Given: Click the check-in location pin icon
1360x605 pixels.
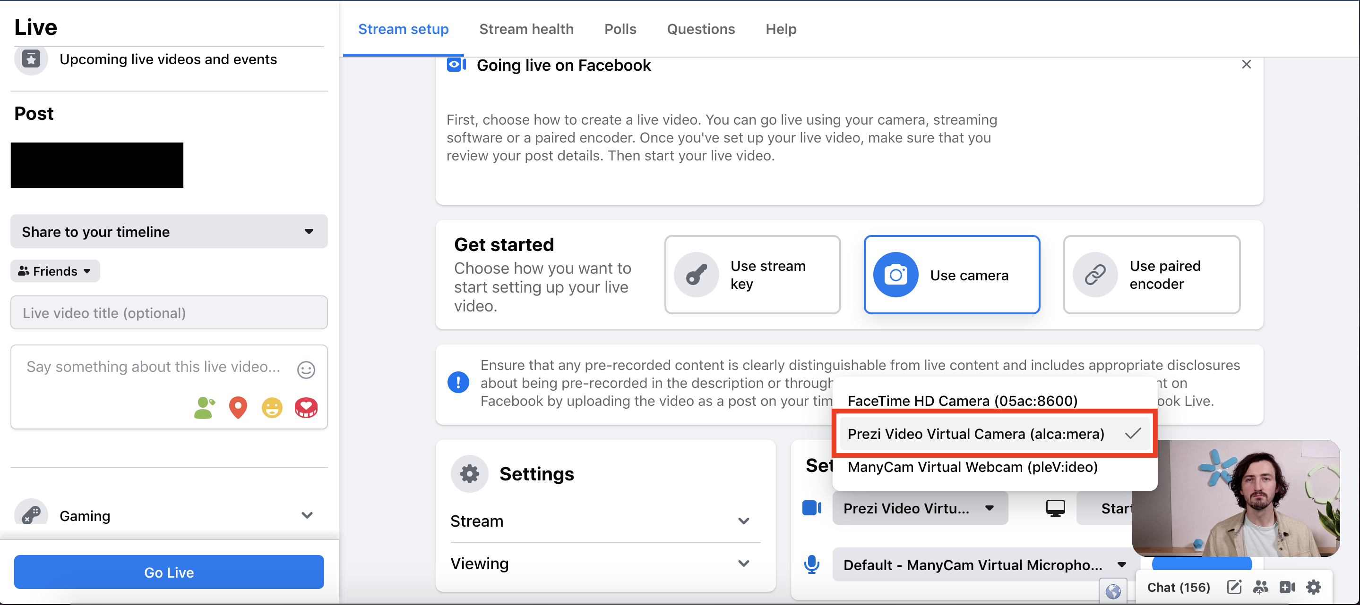Looking at the screenshot, I should coord(238,408).
